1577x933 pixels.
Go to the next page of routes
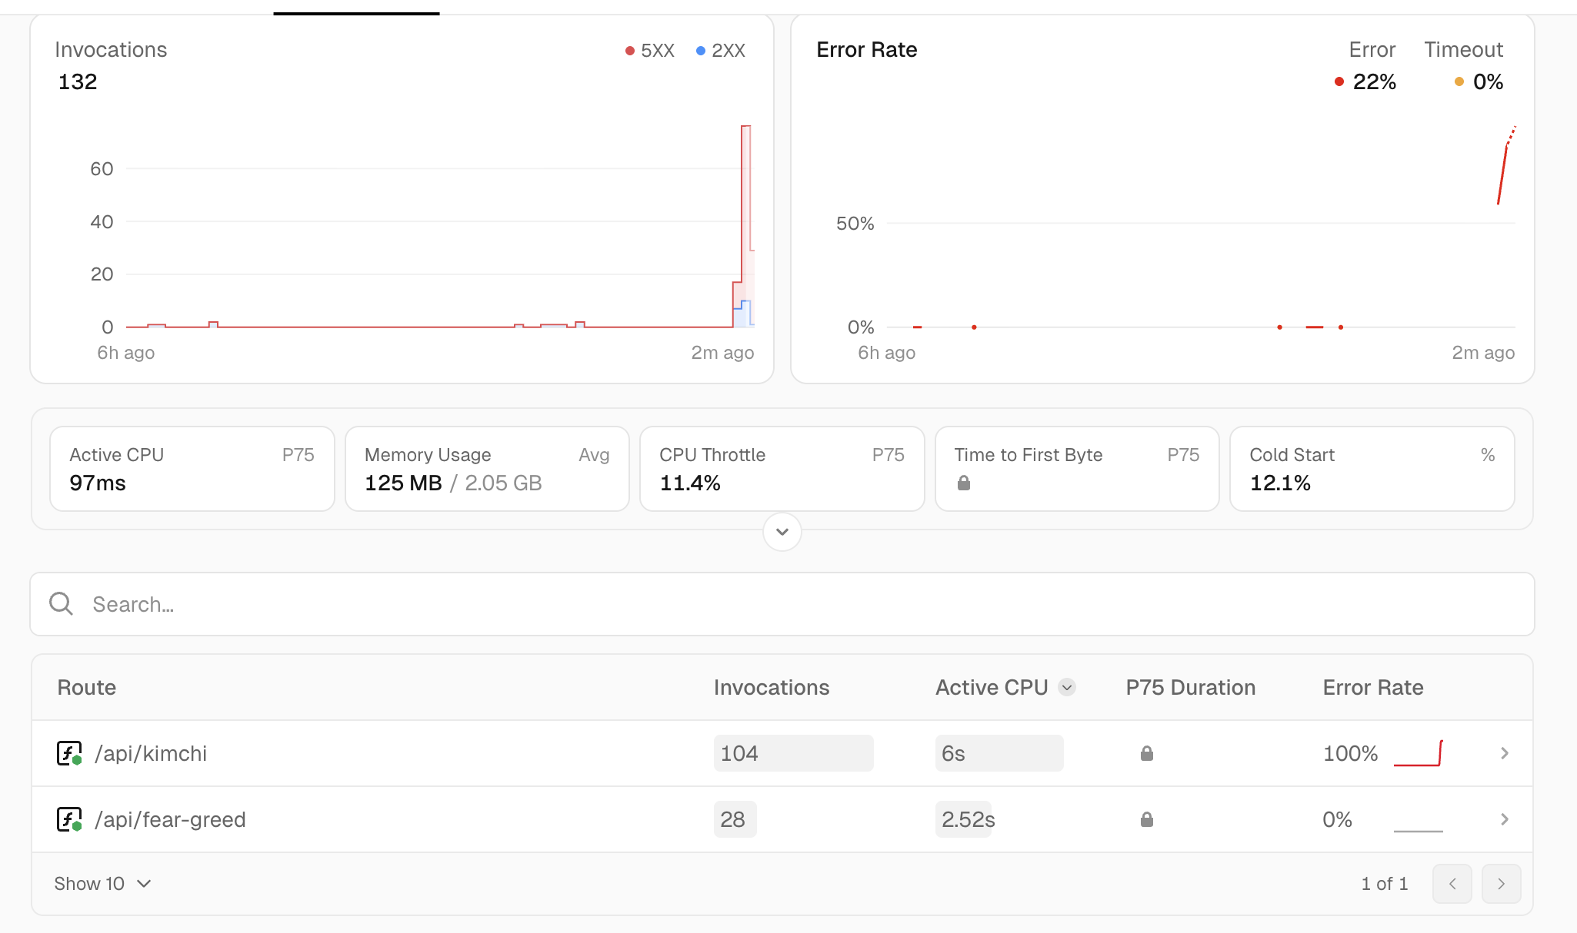[1500, 884]
